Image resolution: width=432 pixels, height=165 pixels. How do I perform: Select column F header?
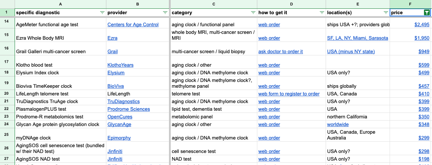click(410, 4)
